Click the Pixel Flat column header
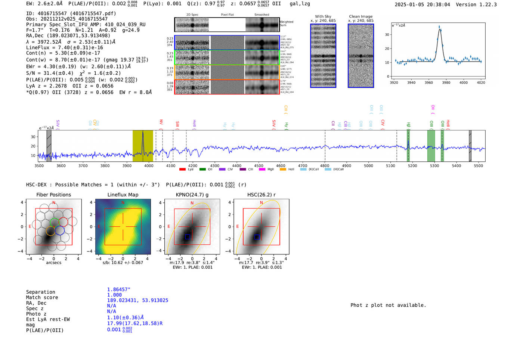523x356 pixels. pos(227,15)
